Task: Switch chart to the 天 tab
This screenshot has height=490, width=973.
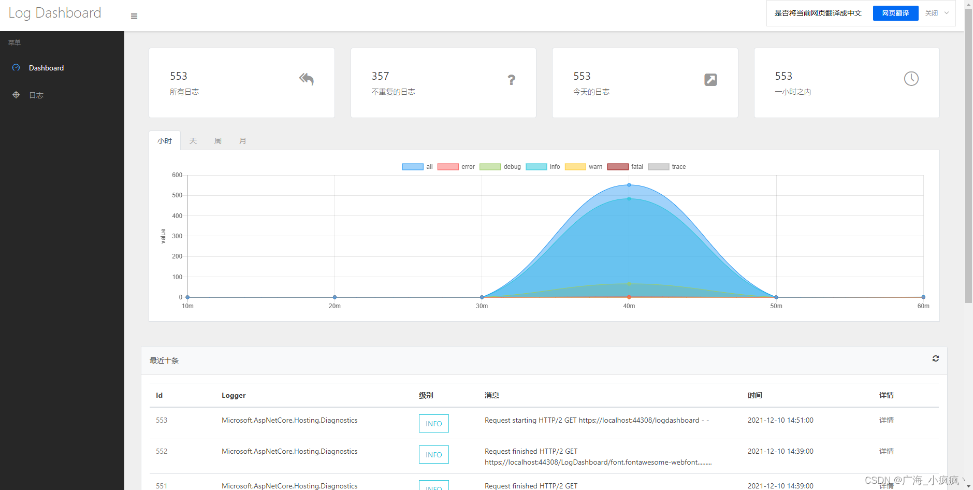Action: [193, 141]
